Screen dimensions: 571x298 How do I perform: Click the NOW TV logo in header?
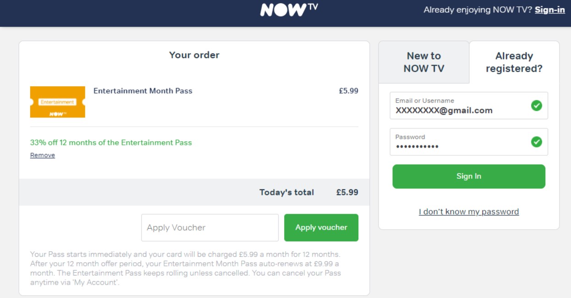[x=289, y=10]
